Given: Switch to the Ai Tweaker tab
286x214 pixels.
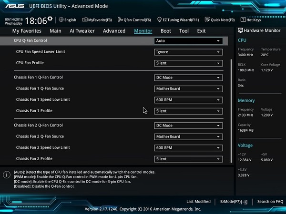Looking at the screenshot, I should (82, 31).
